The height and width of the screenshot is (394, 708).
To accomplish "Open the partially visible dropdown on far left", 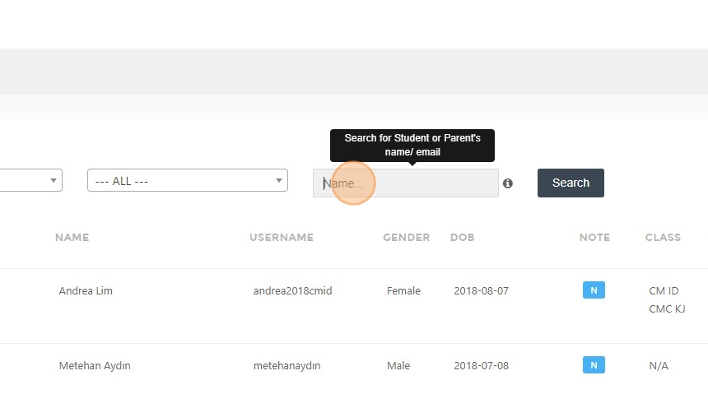I will (x=30, y=180).
